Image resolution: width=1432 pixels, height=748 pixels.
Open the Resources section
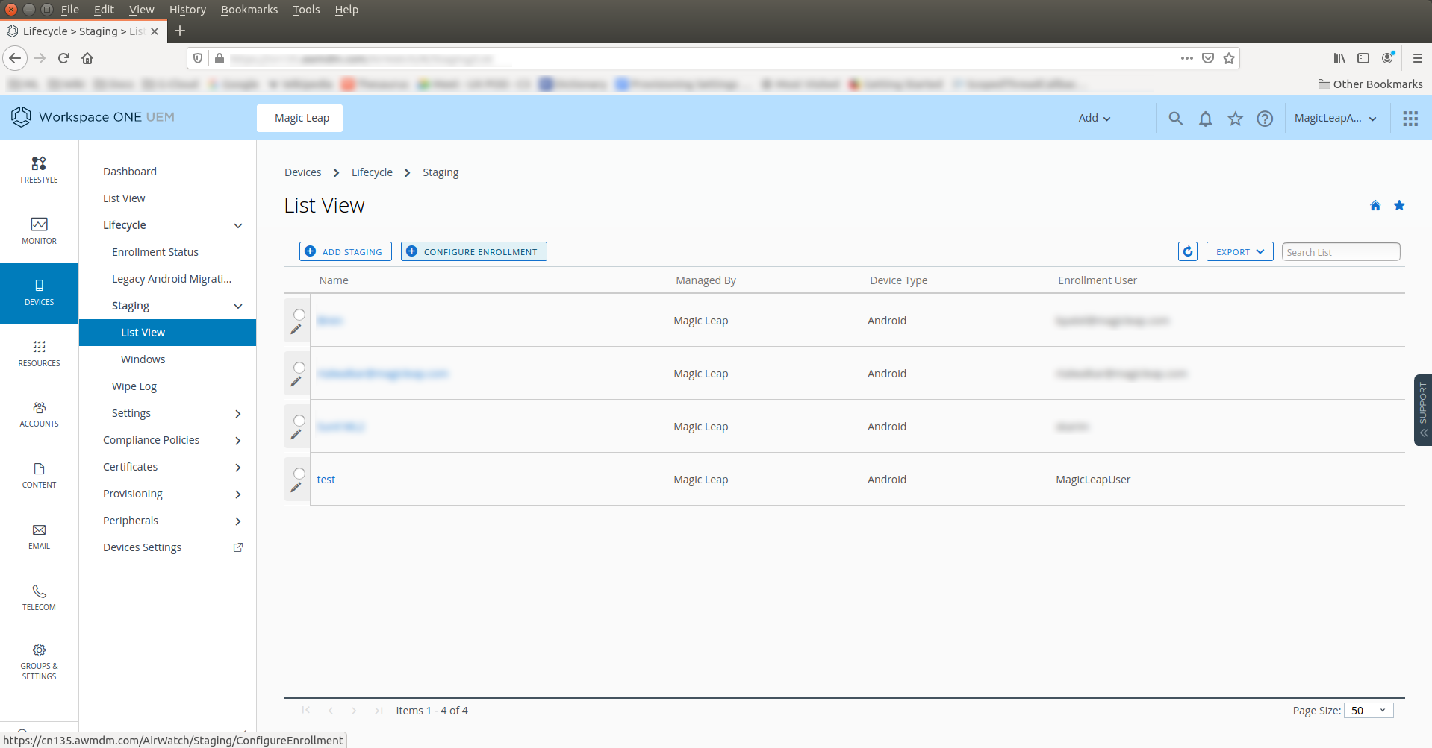(39, 353)
